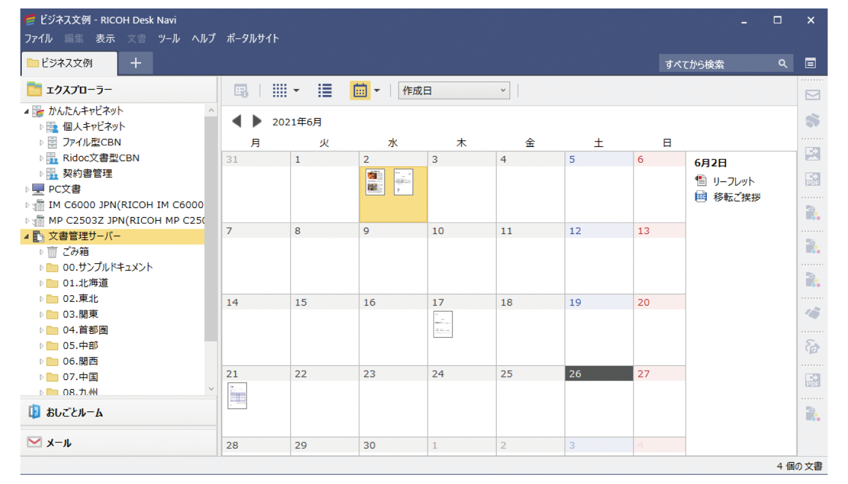Viewport: 848px width, 484px height.
Task: Switch to list view icon
Action: point(325,91)
